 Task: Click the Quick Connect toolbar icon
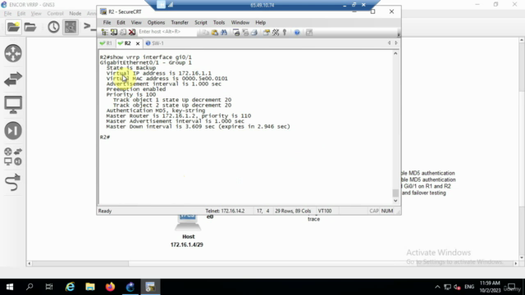point(114,32)
